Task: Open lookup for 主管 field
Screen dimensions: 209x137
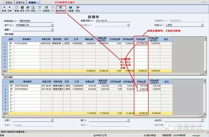Action: click(52, 120)
